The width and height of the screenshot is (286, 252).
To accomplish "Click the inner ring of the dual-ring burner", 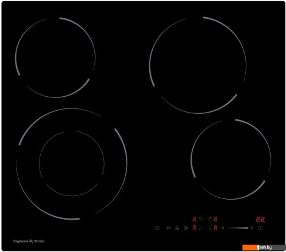I will (72, 163).
